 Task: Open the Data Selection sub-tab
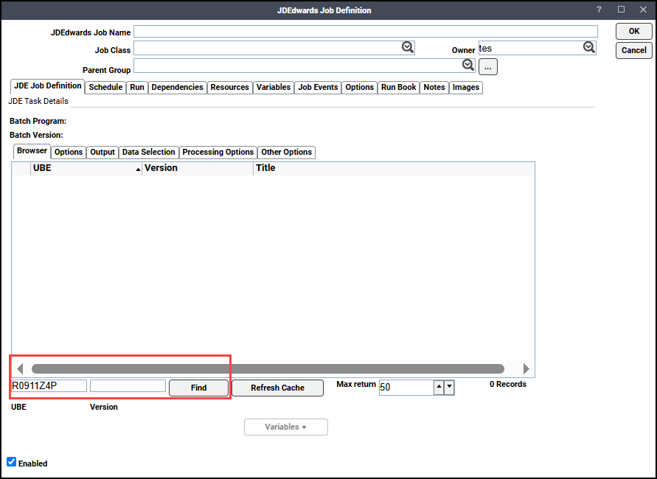[149, 152]
